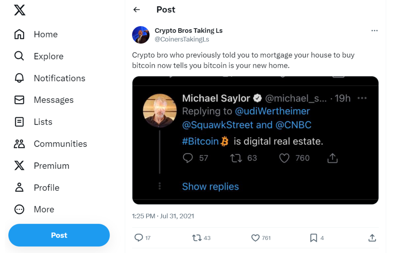399x253 pixels.
Task: Bookmark this post
Action: tap(313, 238)
